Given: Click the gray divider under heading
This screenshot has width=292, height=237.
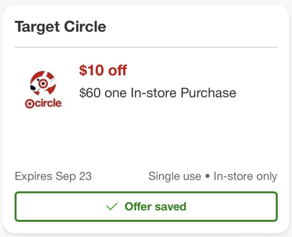Looking at the screenshot, I should (x=146, y=47).
